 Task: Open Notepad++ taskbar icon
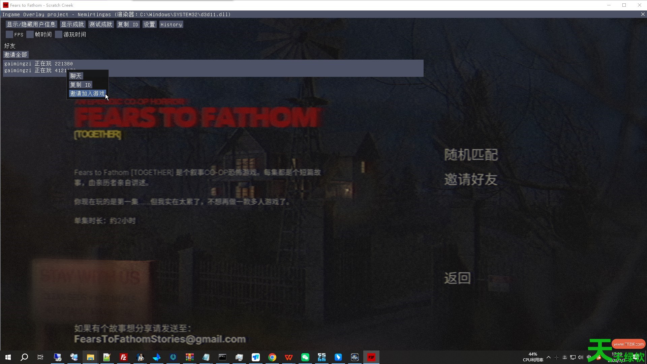107,357
